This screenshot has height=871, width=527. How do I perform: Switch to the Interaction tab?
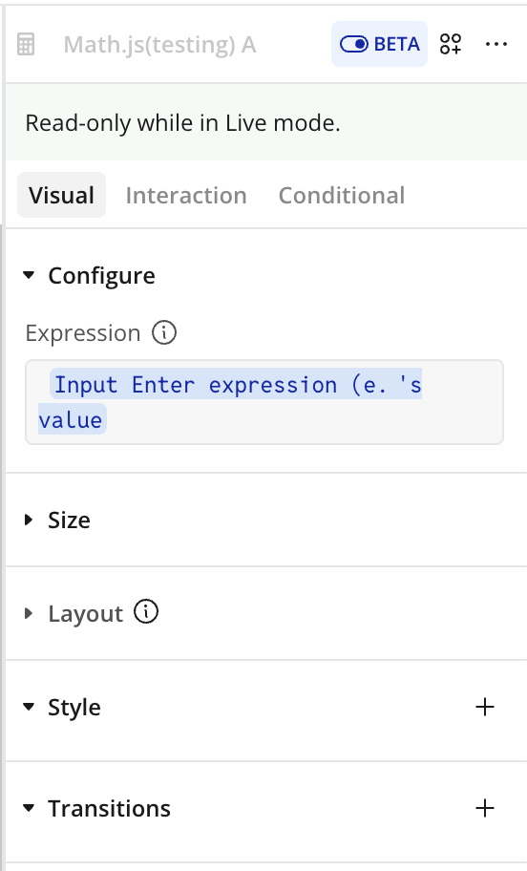click(x=186, y=195)
